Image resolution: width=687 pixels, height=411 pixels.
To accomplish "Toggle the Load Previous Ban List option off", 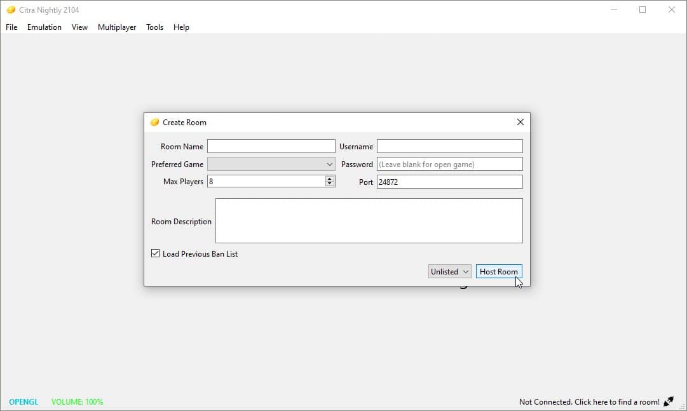I will [155, 253].
